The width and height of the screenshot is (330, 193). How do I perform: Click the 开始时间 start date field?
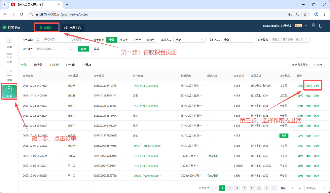tap(50, 40)
